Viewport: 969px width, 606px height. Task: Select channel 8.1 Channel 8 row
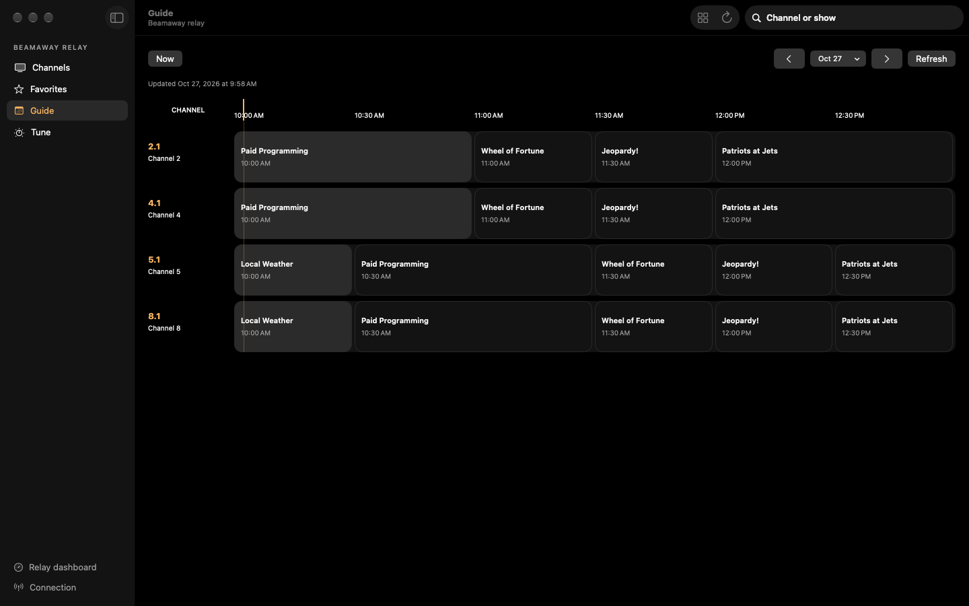coord(187,322)
